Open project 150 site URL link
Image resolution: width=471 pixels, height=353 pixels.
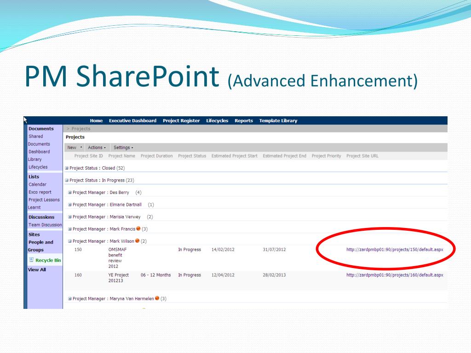click(395, 250)
